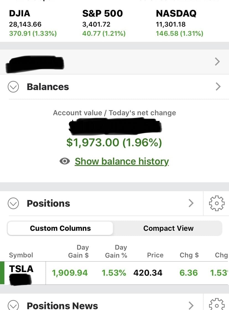Open Positions News details arrow
Image resolution: width=229 pixels, height=310 pixels.
pyautogui.click(x=191, y=305)
